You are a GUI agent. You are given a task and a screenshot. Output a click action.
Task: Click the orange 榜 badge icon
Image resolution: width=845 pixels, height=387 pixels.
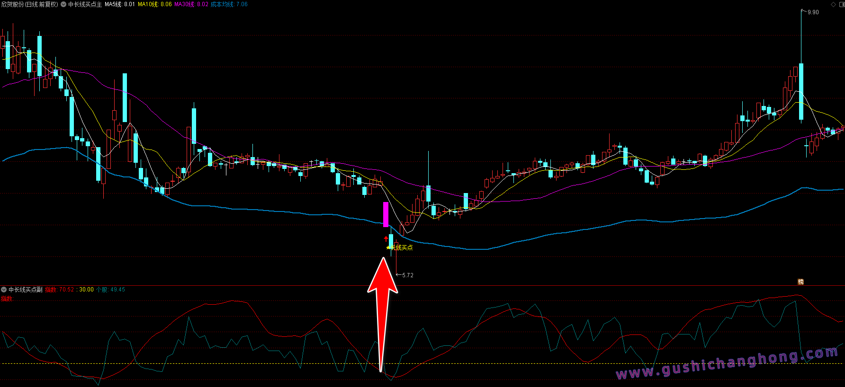point(800,281)
